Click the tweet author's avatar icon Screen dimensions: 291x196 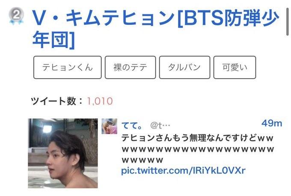click(110, 126)
